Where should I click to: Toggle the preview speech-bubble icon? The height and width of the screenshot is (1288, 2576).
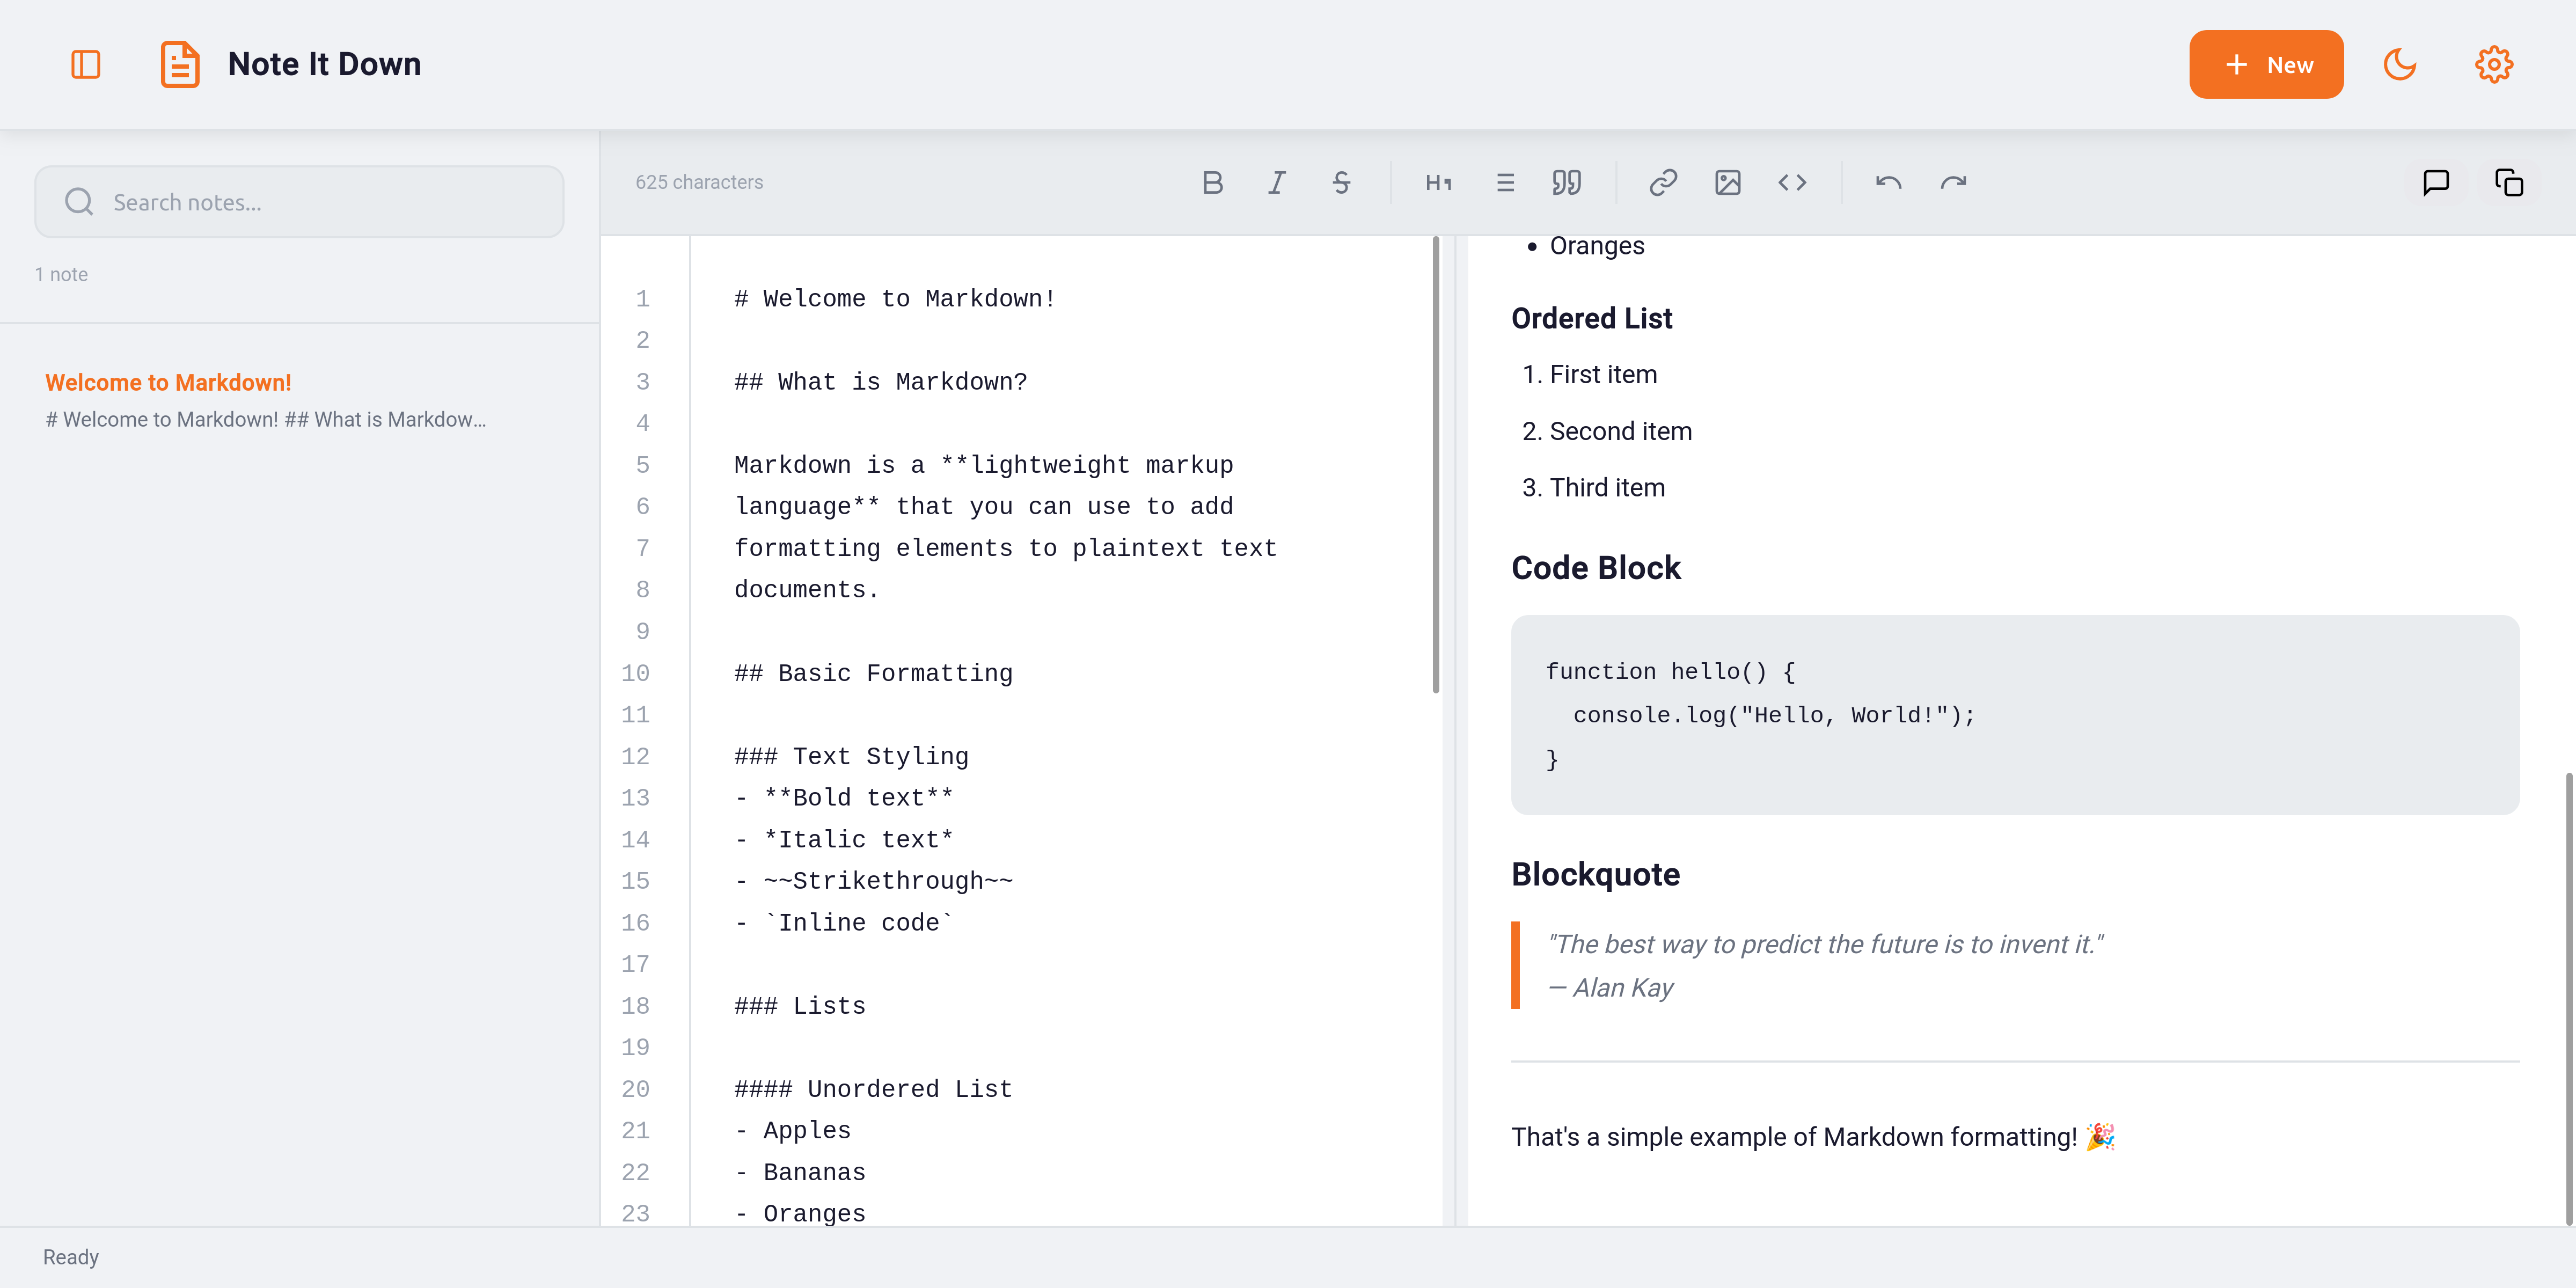pos(2435,182)
